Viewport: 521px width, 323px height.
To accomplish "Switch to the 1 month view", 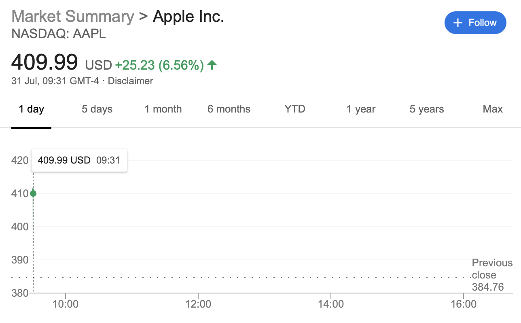I will pyautogui.click(x=163, y=109).
